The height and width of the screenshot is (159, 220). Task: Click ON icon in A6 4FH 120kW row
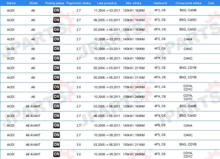56,29
